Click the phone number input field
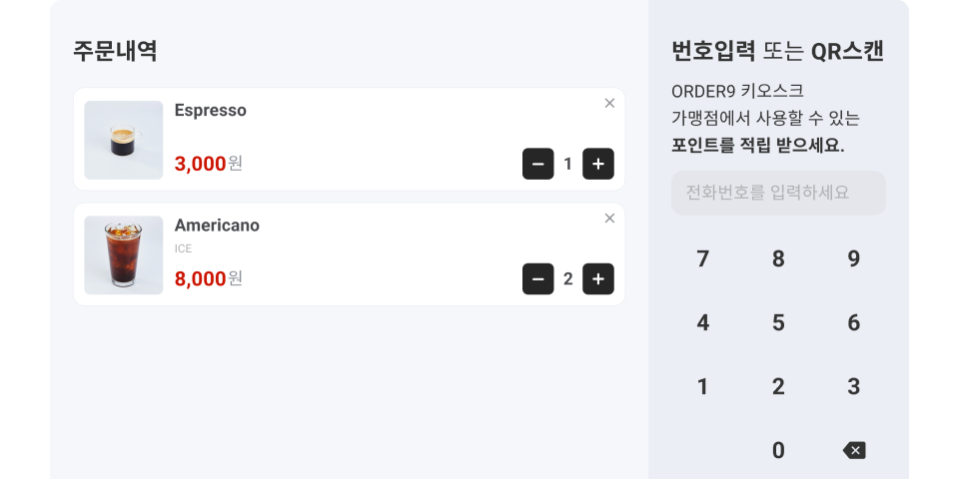Image resolution: width=959 pixels, height=479 pixels. pos(778,193)
